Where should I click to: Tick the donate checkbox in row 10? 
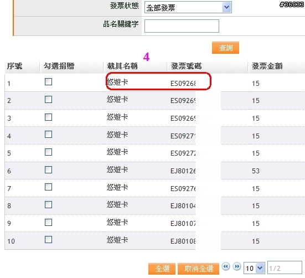48,239
